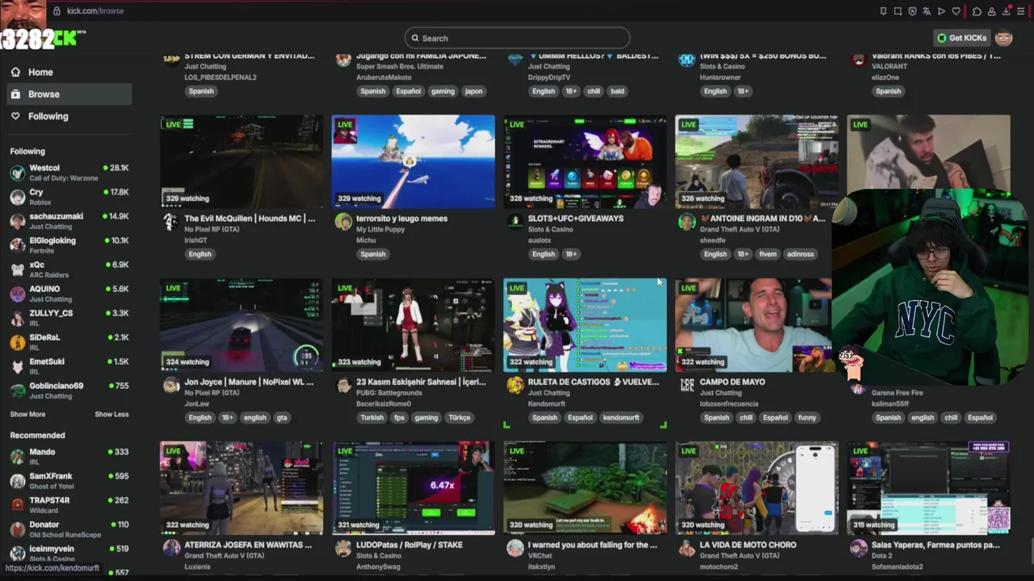
Task: Click the Slots & Casino category under auslots
Action: click(550, 229)
